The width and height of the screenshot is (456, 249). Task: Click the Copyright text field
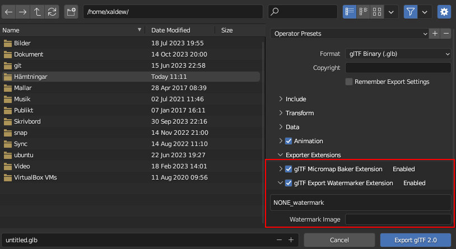coord(398,68)
